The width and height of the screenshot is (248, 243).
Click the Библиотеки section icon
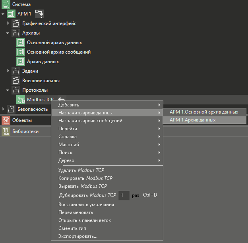pos(6,131)
